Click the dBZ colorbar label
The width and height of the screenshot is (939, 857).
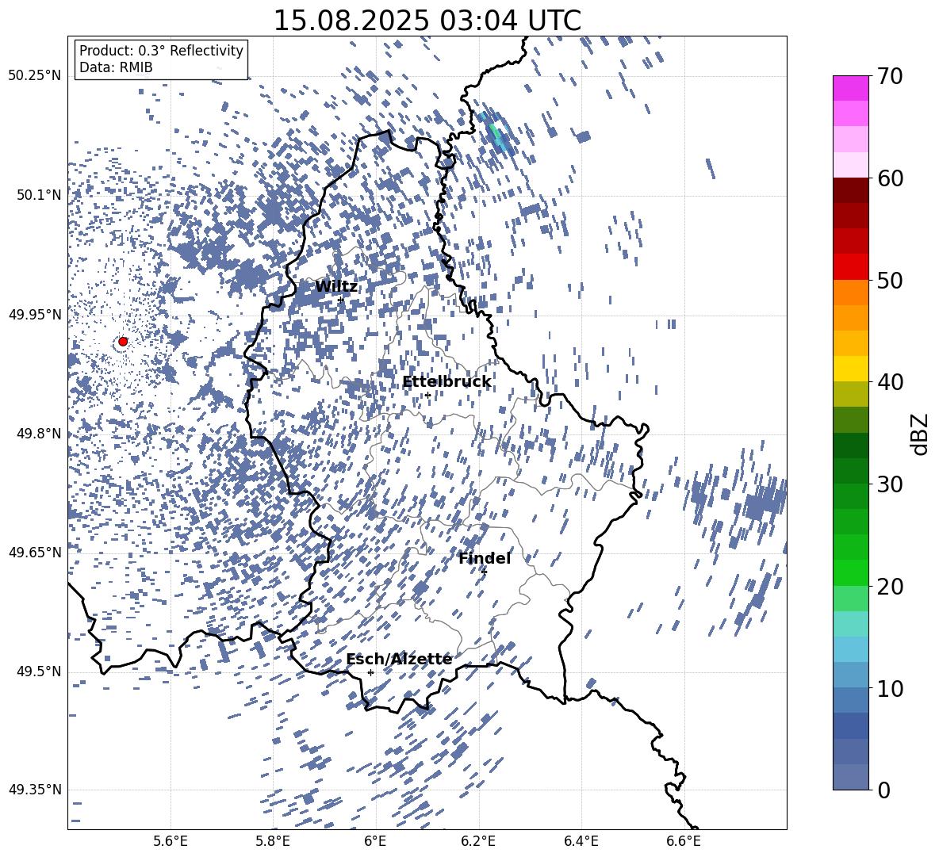click(921, 434)
